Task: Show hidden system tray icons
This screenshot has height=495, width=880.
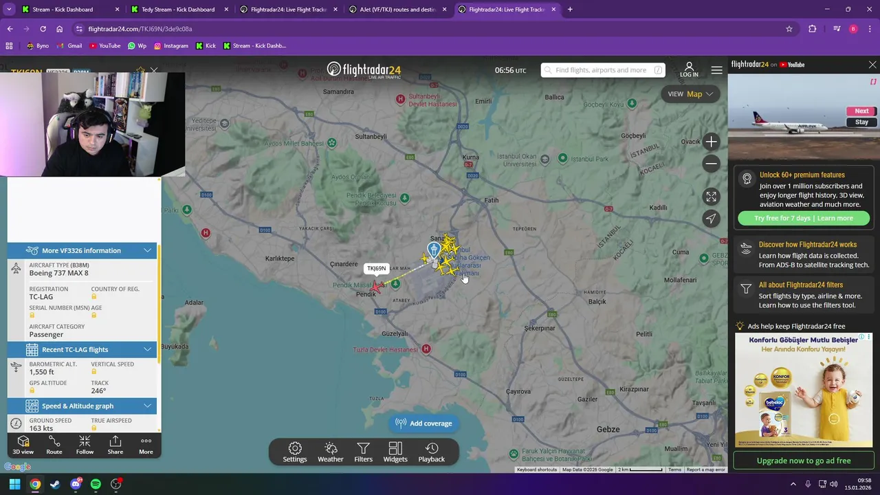Action: (x=793, y=484)
